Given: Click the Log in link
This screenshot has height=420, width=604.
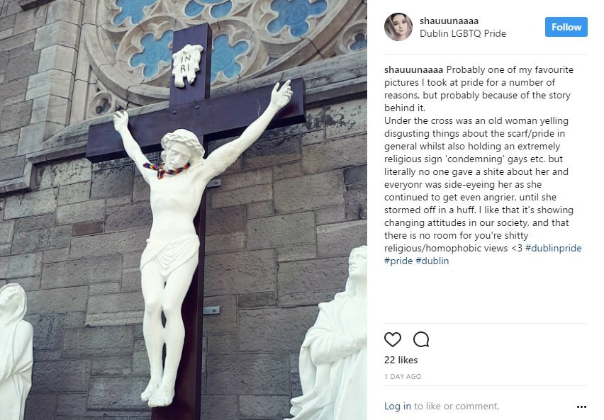Looking at the screenshot, I should [398, 406].
